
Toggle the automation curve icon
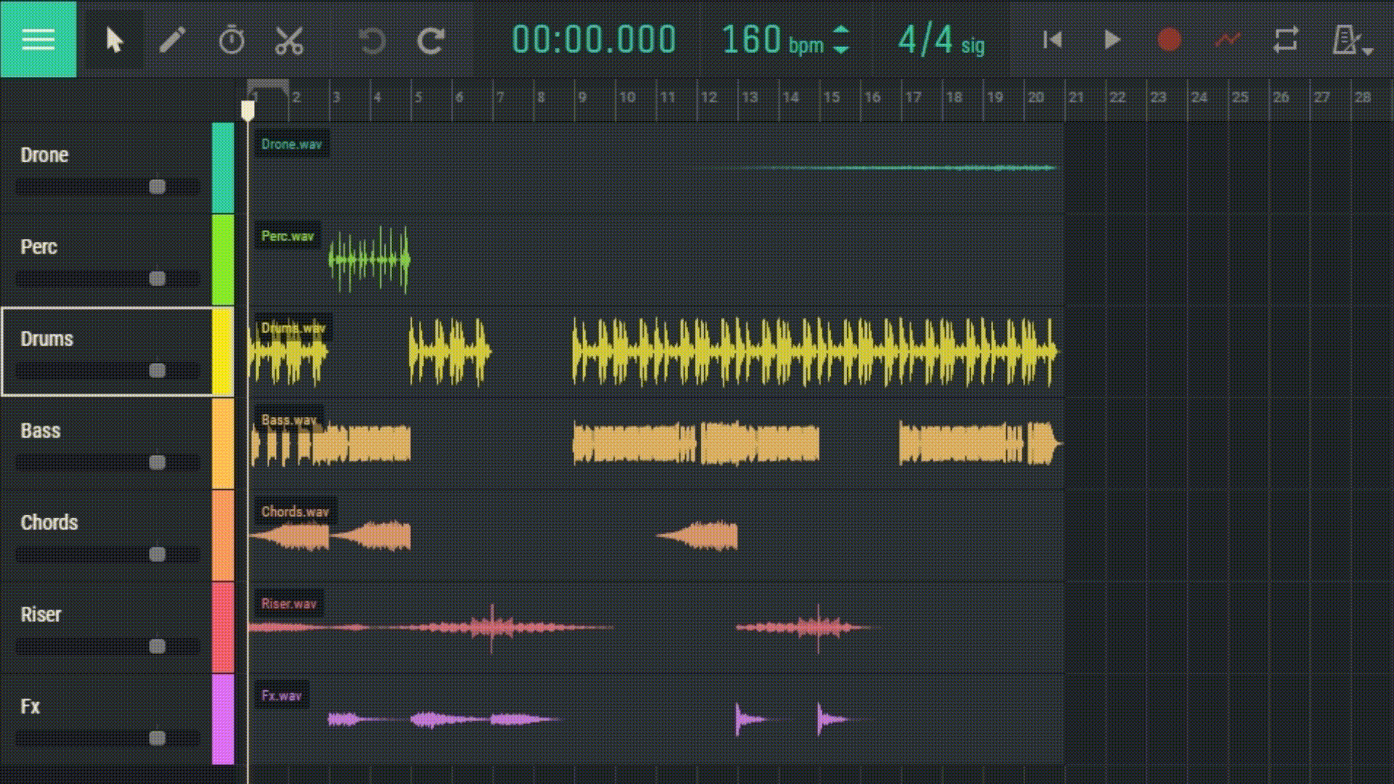pyautogui.click(x=1227, y=40)
